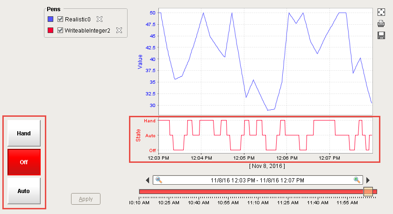Click the print chart icon
Viewport: 393px width, 214px height.
pyautogui.click(x=381, y=24)
